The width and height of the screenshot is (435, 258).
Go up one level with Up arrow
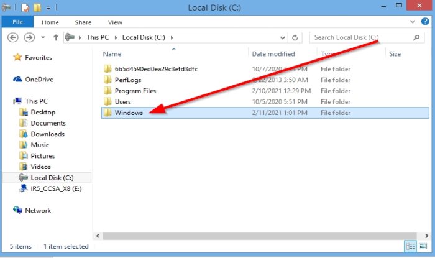pos(56,37)
